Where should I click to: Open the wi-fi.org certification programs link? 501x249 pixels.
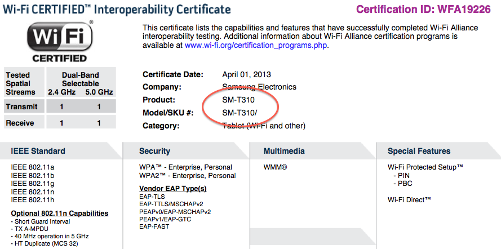(255, 45)
